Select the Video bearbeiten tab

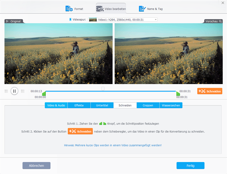(x=111, y=9)
